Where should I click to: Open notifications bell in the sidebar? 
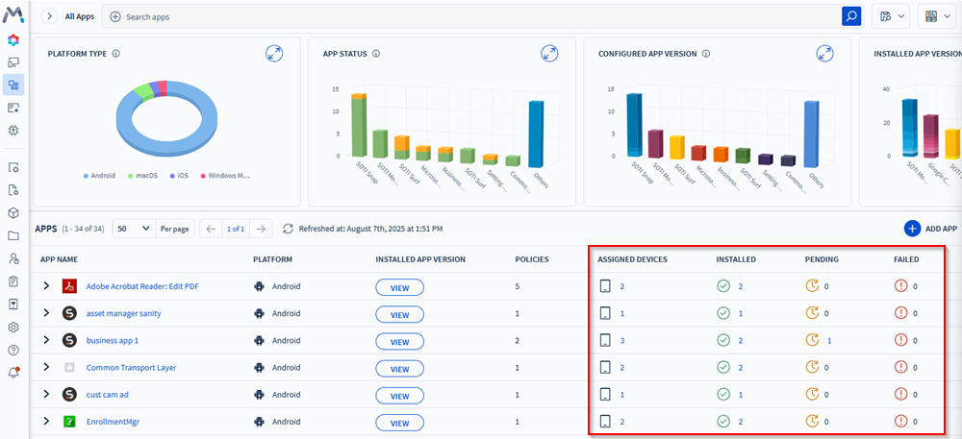click(13, 373)
